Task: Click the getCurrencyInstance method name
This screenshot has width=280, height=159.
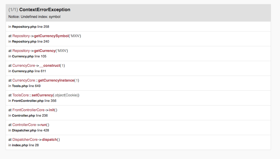Action: (56, 80)
